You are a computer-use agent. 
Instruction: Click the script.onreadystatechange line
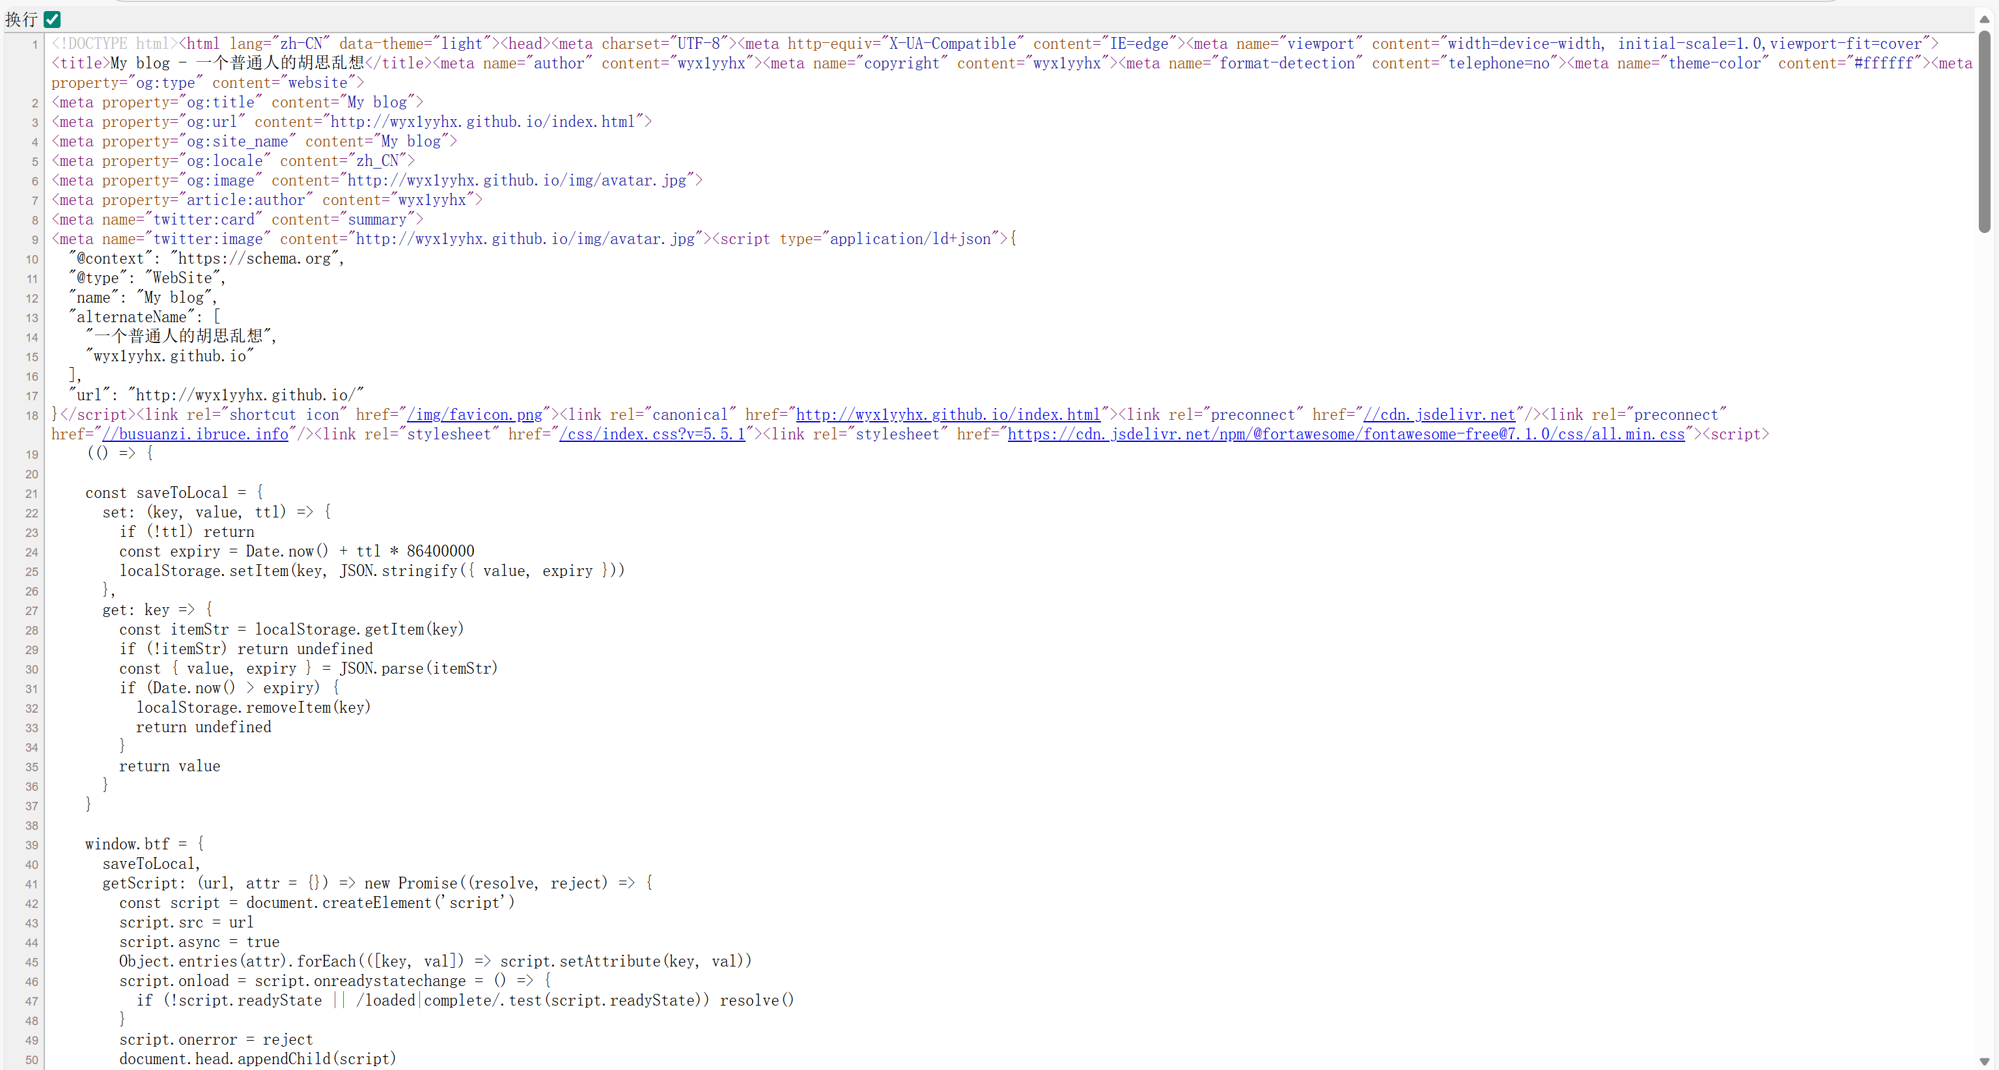[336, 981]
